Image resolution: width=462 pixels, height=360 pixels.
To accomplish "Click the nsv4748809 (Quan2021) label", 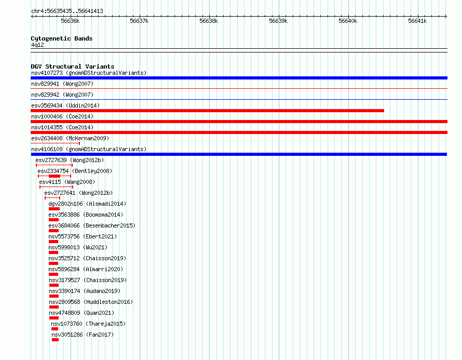I will coord(81,313).
